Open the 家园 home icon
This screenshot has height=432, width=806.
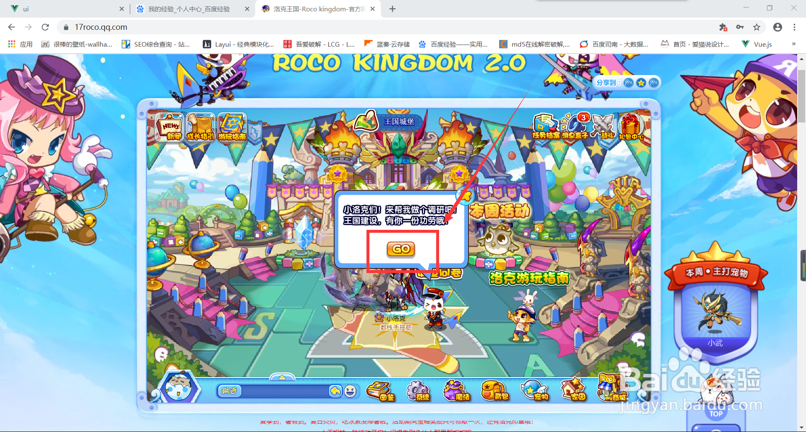coord(573,390)
